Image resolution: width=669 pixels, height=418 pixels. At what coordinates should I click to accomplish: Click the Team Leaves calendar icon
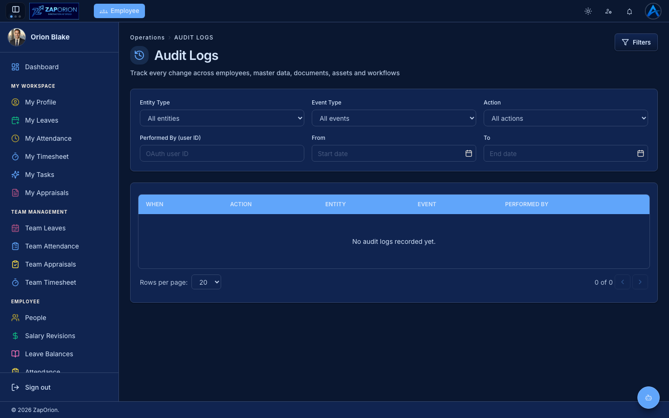(15, 228)
